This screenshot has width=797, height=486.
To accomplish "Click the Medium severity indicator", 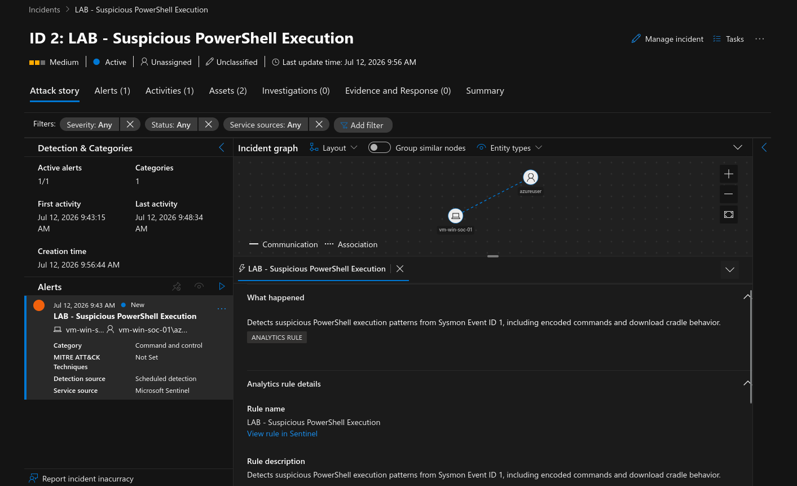I will [x=54, y=62].
